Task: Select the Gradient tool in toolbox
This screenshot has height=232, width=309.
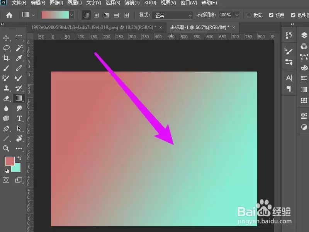Action: 19,98
